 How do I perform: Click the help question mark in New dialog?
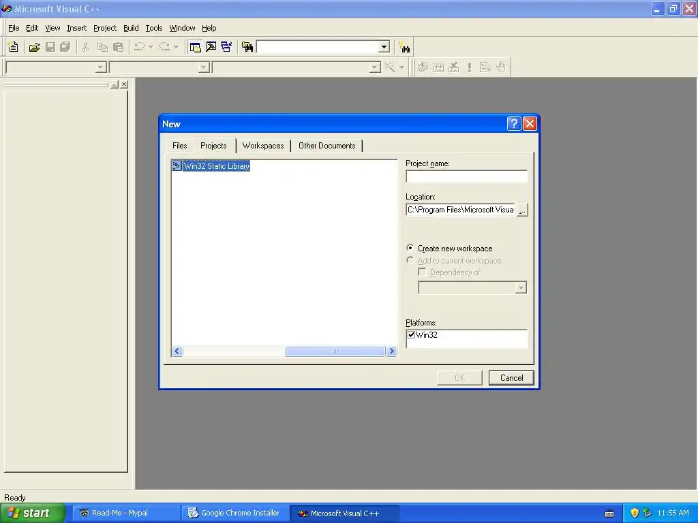[x=514, y=124]
